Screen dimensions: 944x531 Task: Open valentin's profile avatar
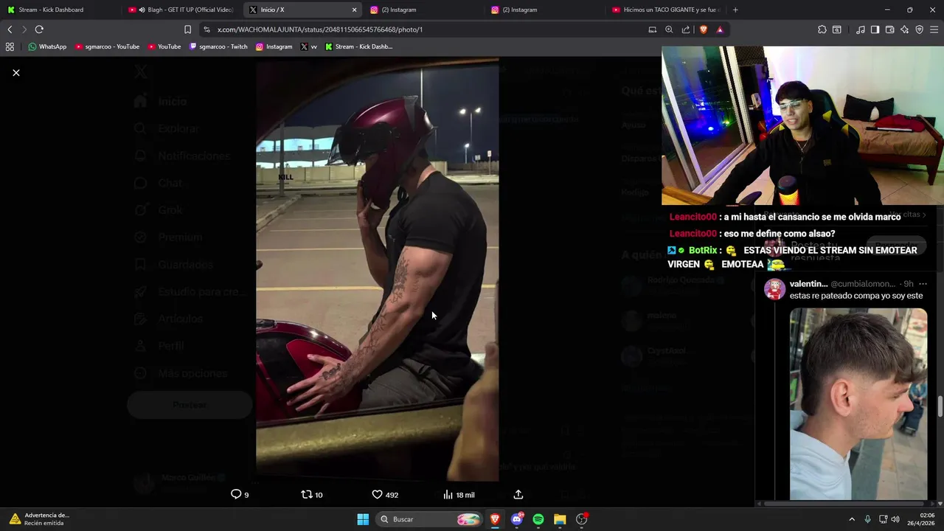click(x=774, y=289)
